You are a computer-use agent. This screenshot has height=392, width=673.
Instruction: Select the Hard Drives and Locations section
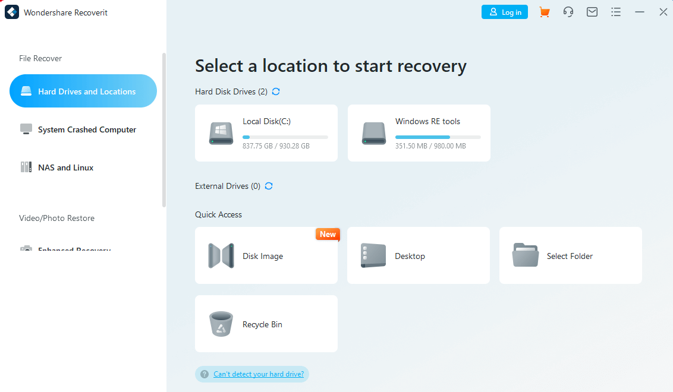(83, 91)
